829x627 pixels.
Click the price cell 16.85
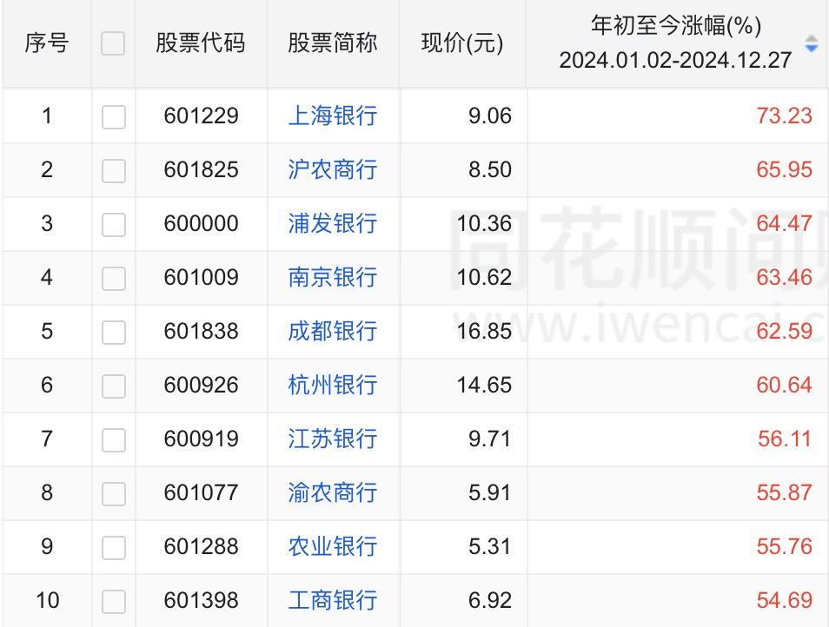tap(484, 331)
